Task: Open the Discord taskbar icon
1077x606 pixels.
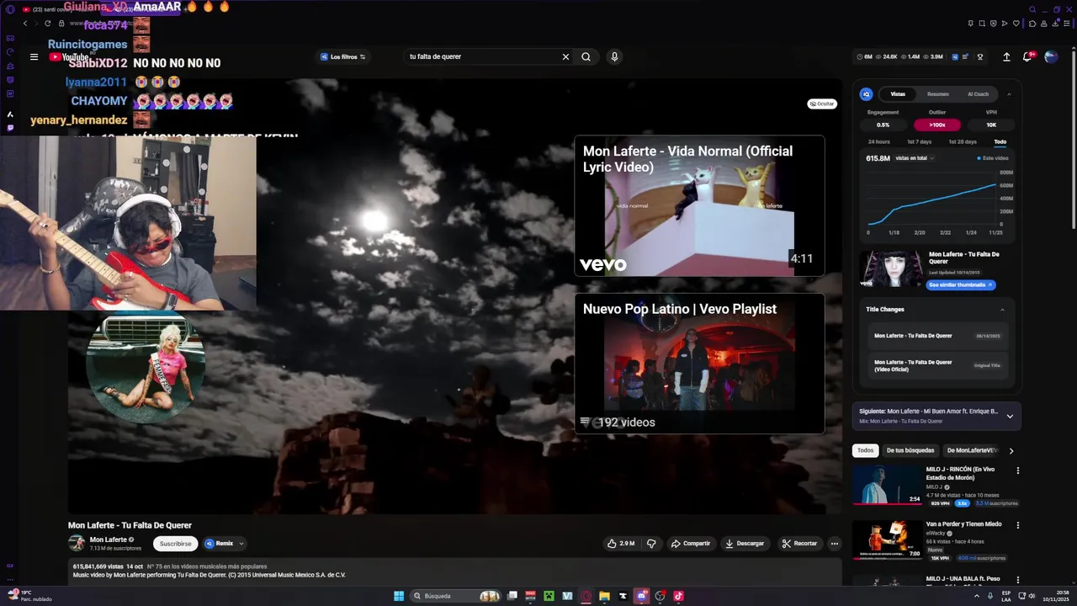Action: [641, 596]
